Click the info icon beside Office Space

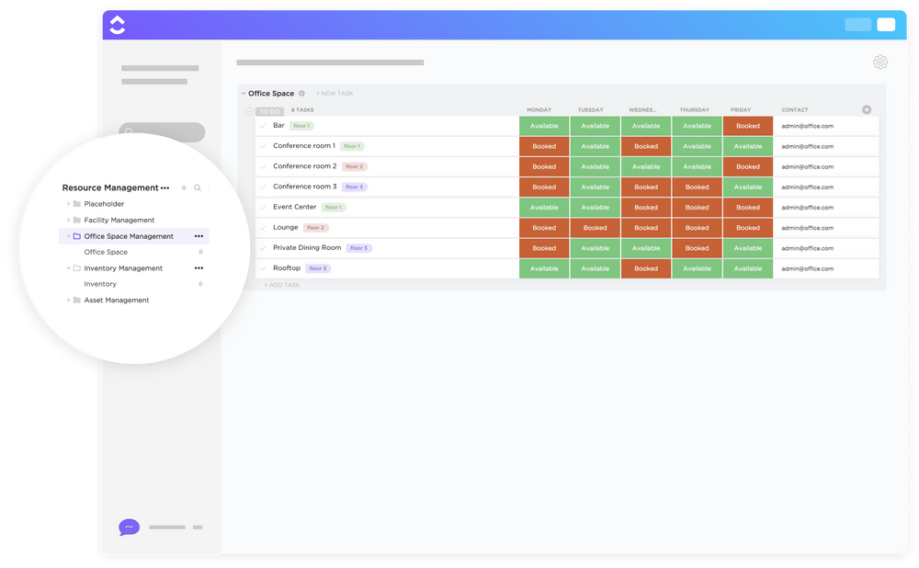point(301,93)
